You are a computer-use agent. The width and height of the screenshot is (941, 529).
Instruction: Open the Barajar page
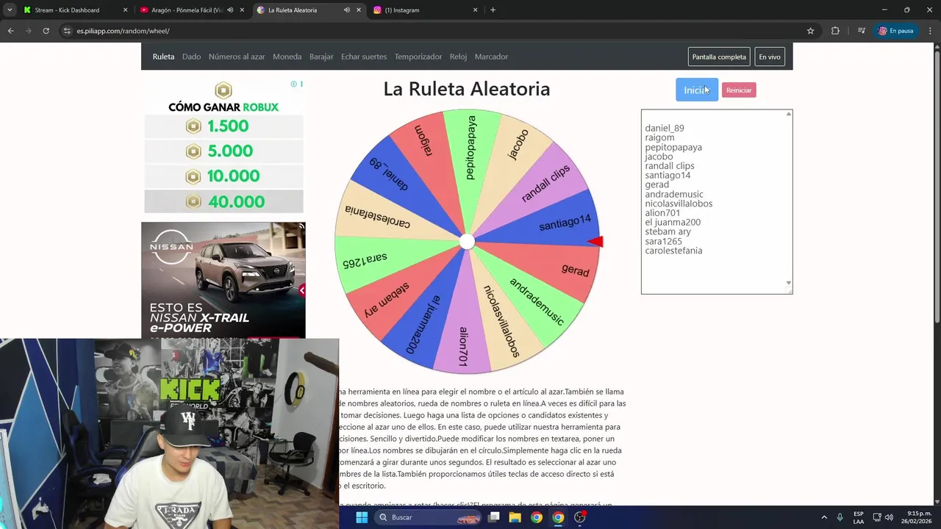321,57
